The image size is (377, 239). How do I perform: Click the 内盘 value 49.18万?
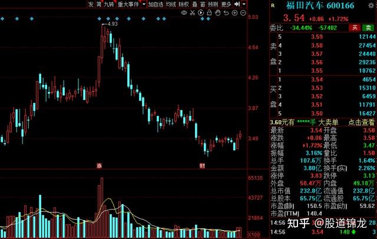coord(364,183)
